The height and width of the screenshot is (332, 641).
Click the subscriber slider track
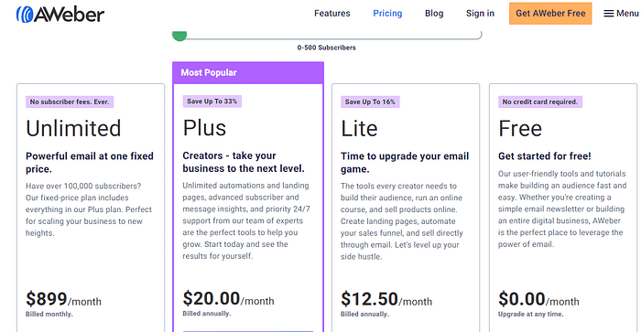(327, 36)
